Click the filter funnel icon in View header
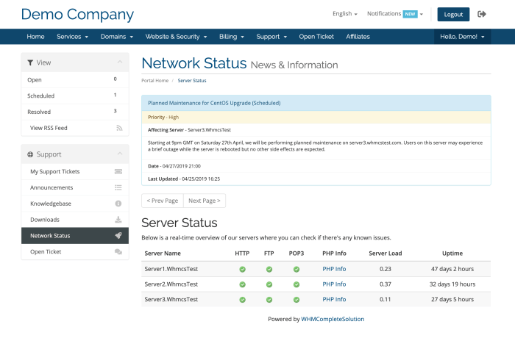Screen dimensions: 515x338 pyautogui.click(x=30, y=62)
